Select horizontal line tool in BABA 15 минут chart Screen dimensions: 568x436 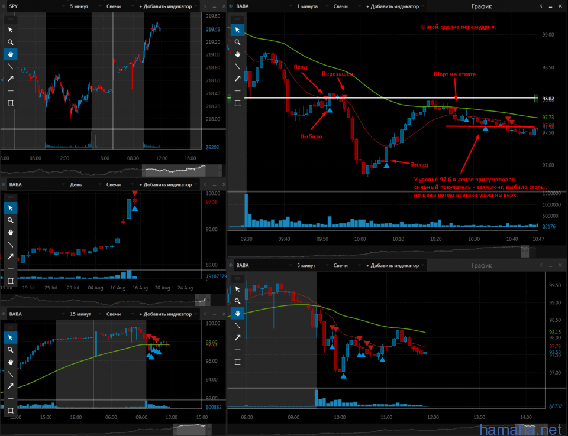pos(11,398)
